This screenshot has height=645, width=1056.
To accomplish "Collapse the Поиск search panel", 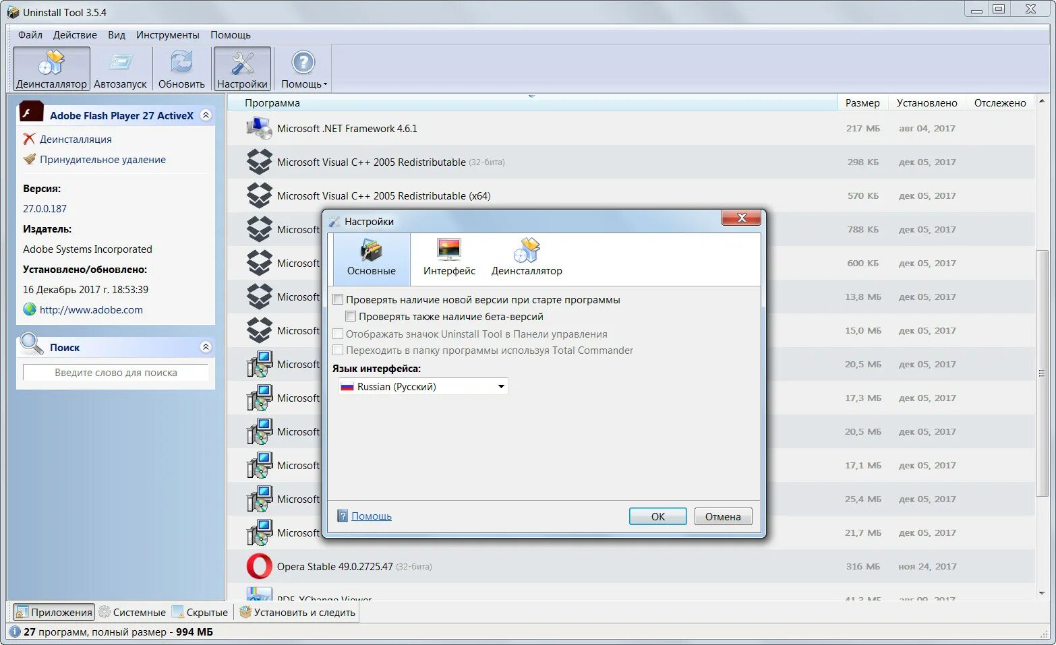I will (206, 347).
